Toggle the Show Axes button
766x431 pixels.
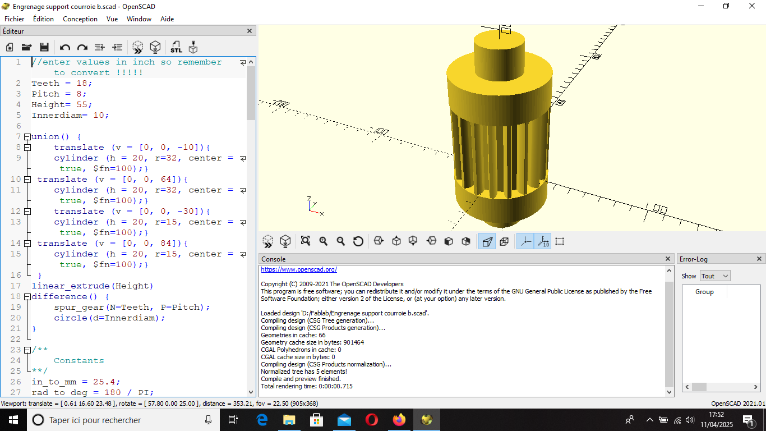525,241
